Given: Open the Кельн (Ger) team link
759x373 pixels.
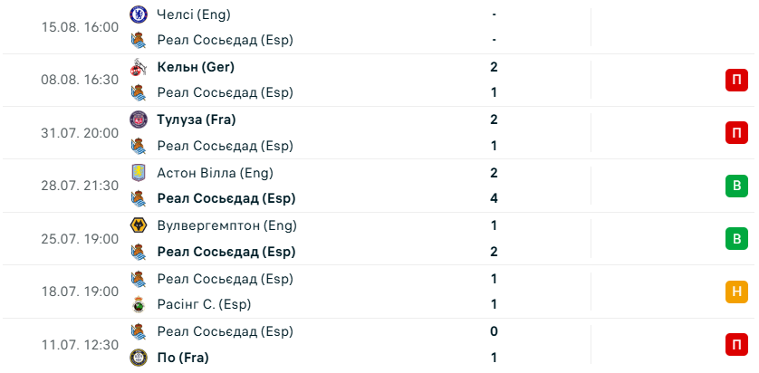Looking at the screenshot, I should [196, 67].
